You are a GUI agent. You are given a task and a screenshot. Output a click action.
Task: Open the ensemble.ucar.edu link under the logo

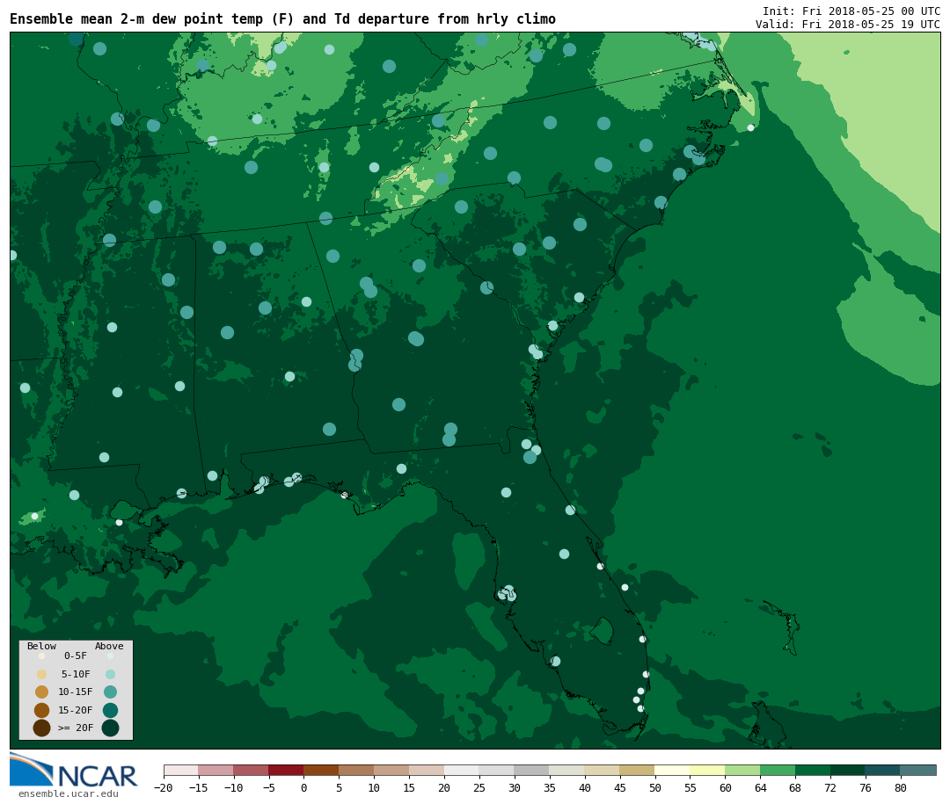(69, 793)
